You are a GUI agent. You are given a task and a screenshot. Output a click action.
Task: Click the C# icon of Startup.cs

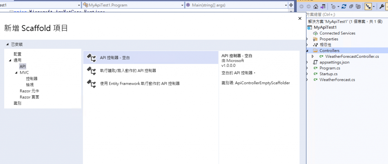pyautogui.click(x=315, y=74)
